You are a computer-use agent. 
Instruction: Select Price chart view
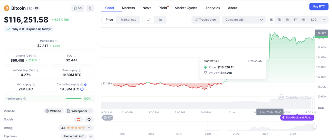pyautogui.click(x=109, y=20)
